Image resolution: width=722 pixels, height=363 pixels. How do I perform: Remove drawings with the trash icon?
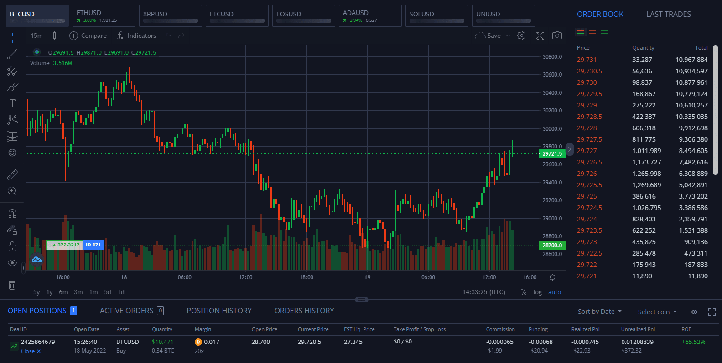click(x=12, y=285)
